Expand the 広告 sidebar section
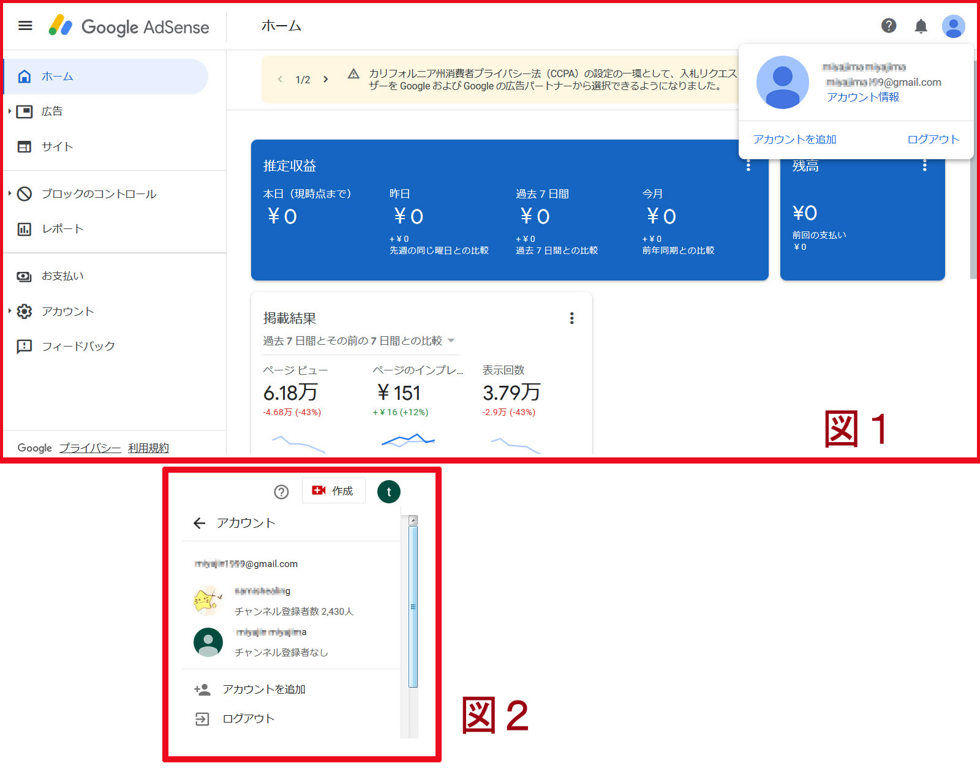 [52, 111]
